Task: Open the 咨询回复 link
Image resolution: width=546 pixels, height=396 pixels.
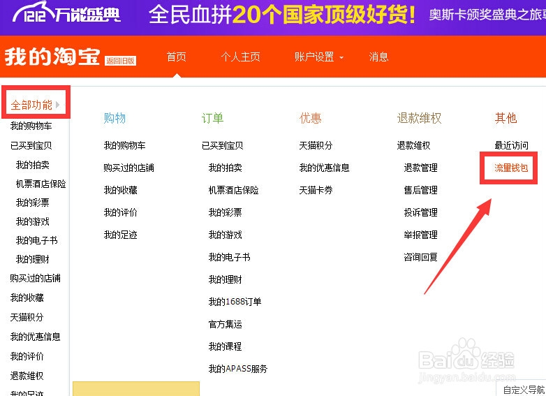Action: tap(420, 257)
